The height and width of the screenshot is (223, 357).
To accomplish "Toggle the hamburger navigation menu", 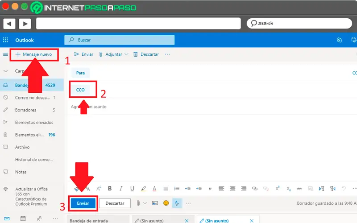I will click(x=5, y=54).
